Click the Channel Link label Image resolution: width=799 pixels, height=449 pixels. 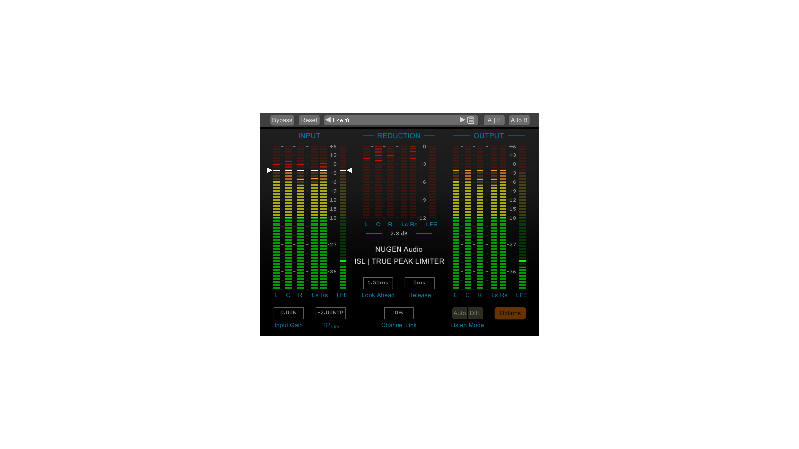(x=399, y=325)
